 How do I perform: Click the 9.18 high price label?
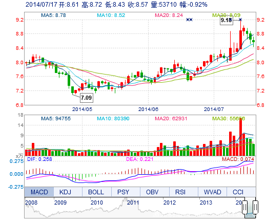tap(226, 20)
